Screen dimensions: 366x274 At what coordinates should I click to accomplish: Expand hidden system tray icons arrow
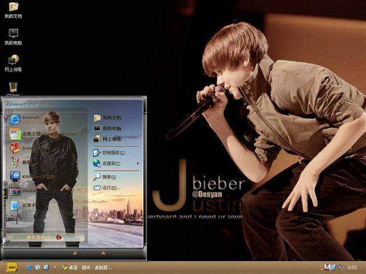pos(321,268)
